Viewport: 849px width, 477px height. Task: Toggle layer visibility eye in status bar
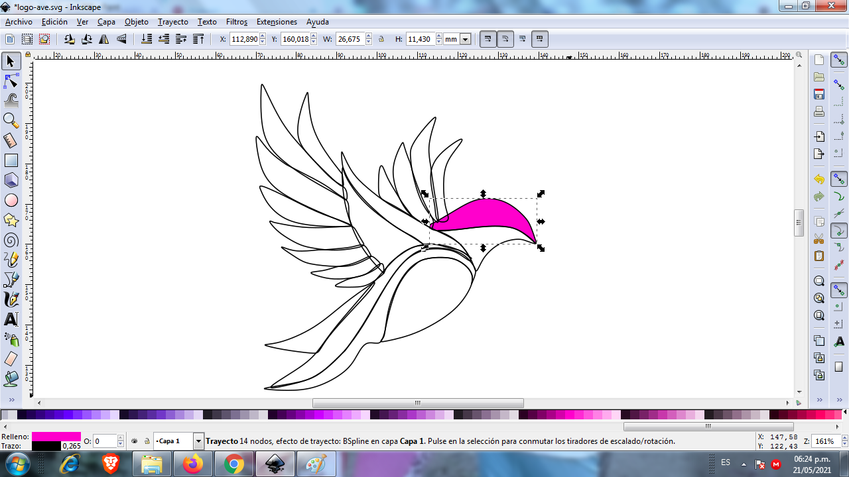(135, 441)
